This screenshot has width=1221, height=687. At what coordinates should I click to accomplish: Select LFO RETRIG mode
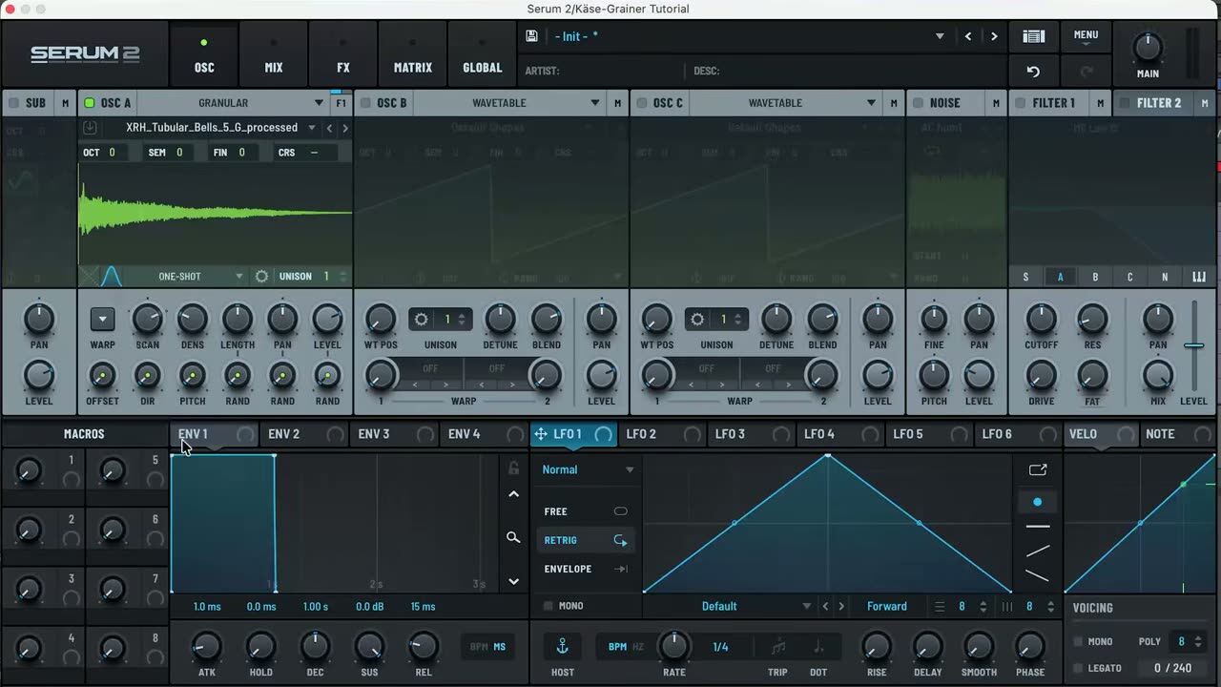pos(586,540)
